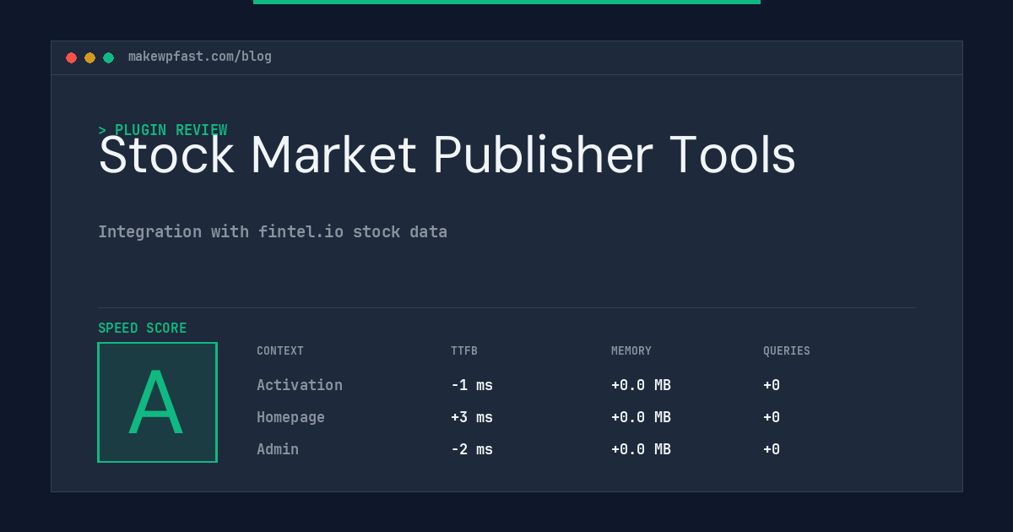The width and height of the screenshot is (1013, 532).
Task: Select the Admin row label
Action: (x=278, y=449)
